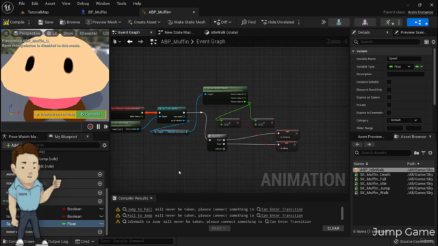This screenshot has height=246, width=438.
Task: Toggle visibility eye of Speed Float variable
Action: 101,223
